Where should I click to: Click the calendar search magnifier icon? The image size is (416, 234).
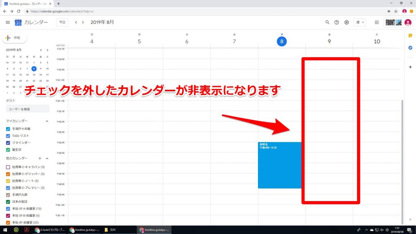coord(327,22)
